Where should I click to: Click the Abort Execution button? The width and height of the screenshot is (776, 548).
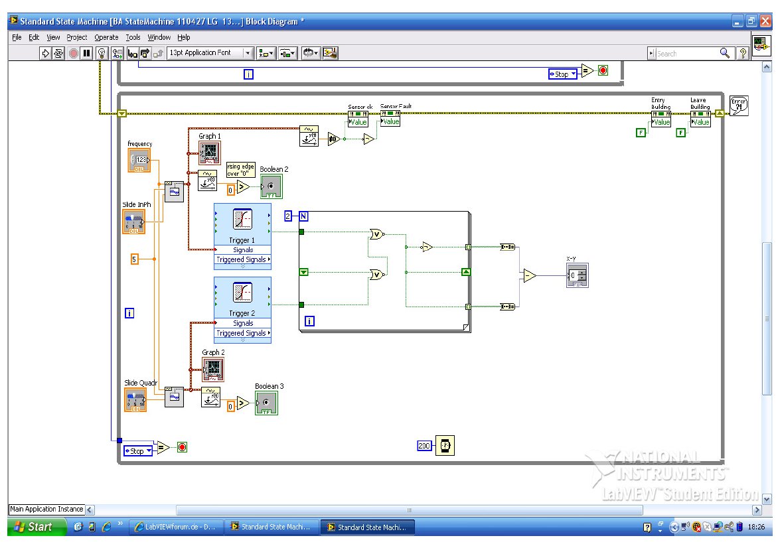(x=73, y=53)
